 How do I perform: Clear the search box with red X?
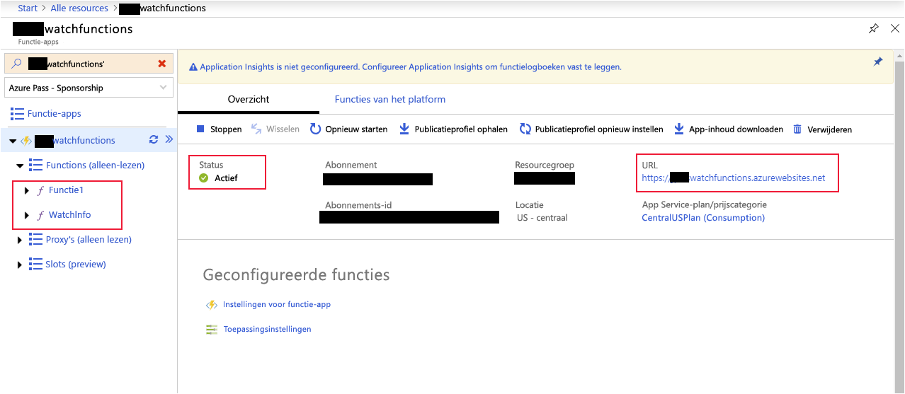pos(161,64)
